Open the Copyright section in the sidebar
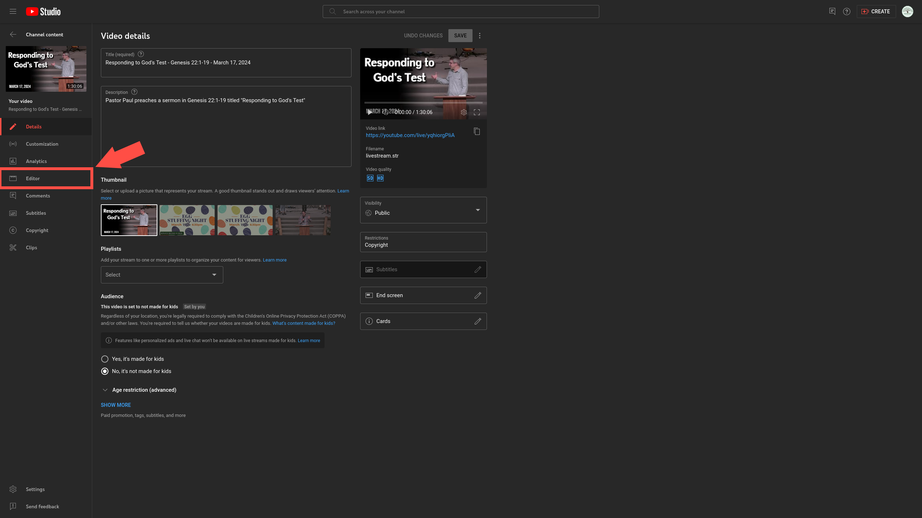The height and width of the screenshot is (518, 922). pos(37,230)
